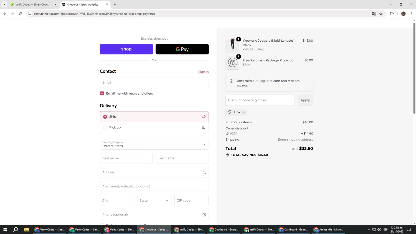Switch to Checkout - Senita taskbar window
Image resolution: width=416 pixels, height=234 pixels.
(x=154, y=230)
